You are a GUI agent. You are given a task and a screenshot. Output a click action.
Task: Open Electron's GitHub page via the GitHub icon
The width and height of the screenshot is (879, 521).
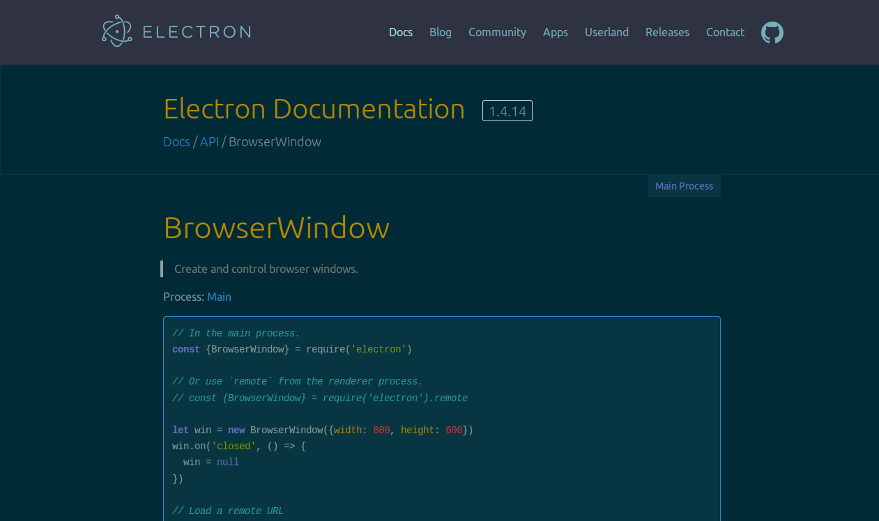click(x=772, y=32)
